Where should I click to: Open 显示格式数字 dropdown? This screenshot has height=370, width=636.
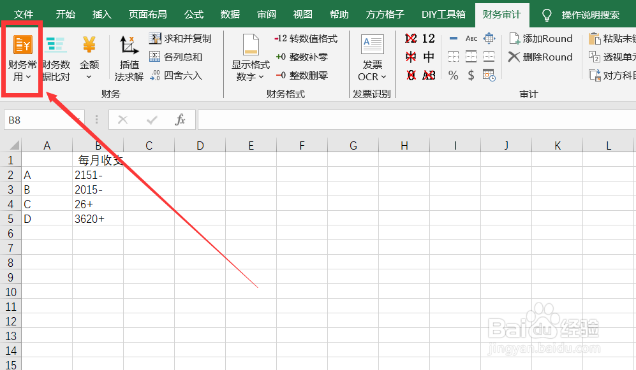coord(251,59)
